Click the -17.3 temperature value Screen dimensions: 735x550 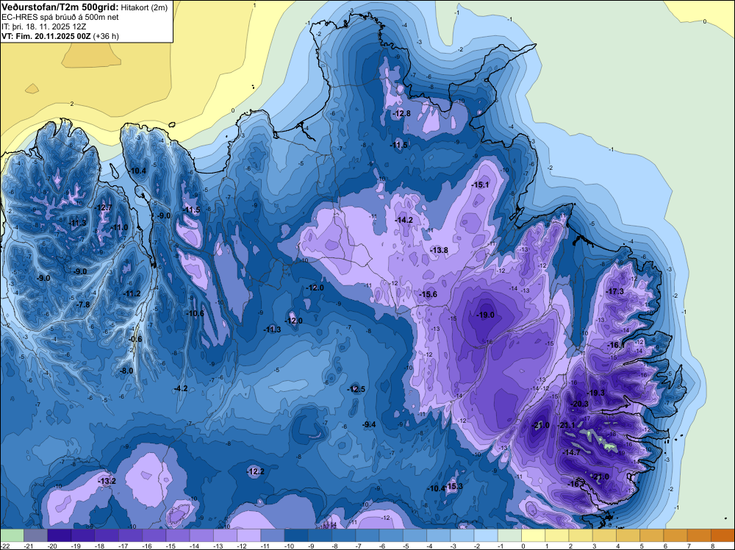click(x=615, y=291)
